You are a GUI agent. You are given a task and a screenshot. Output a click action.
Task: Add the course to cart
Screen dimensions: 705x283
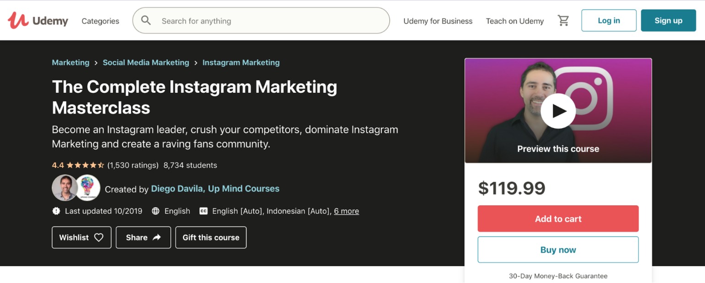558,219
